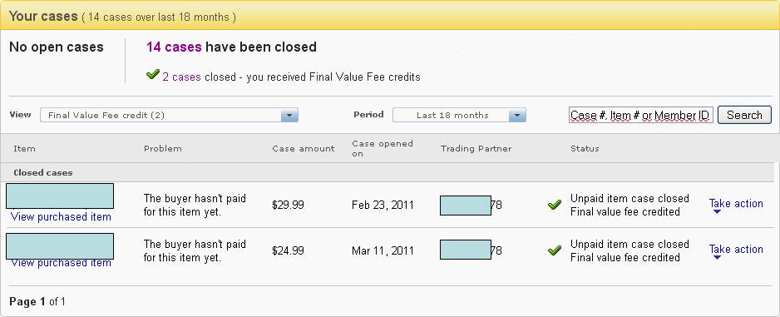Click green checkmark in $29.99 case status

554,205
